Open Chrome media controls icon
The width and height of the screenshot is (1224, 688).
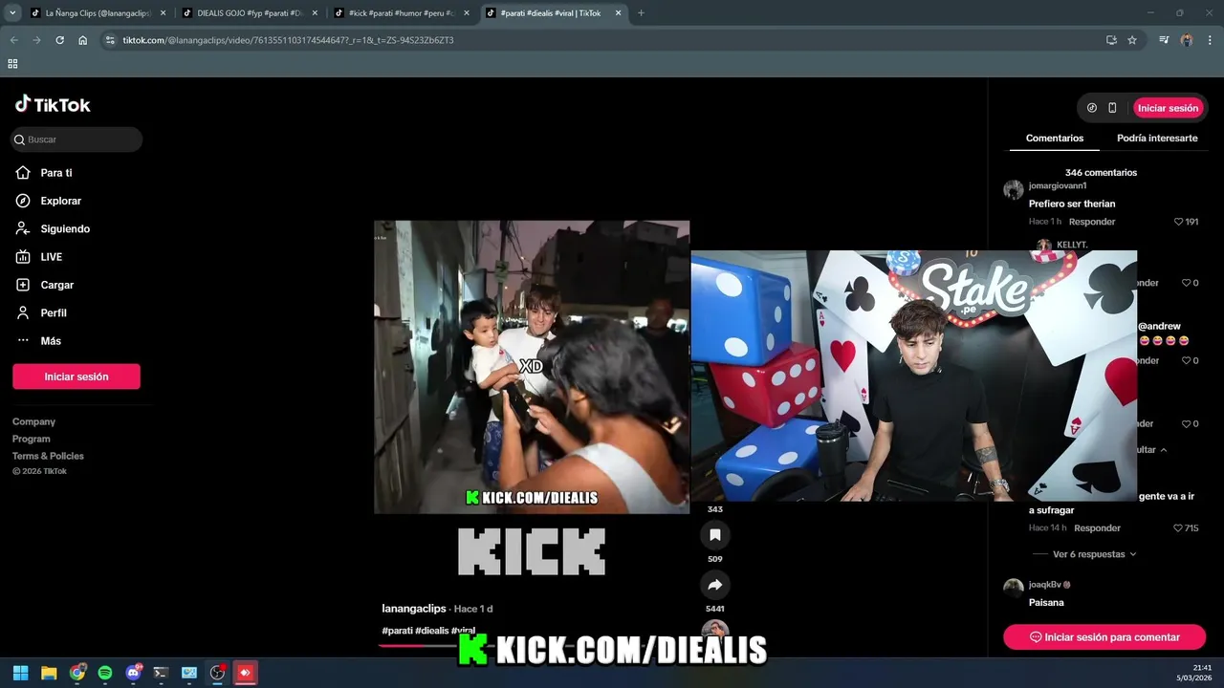[x=1164, y=40]
